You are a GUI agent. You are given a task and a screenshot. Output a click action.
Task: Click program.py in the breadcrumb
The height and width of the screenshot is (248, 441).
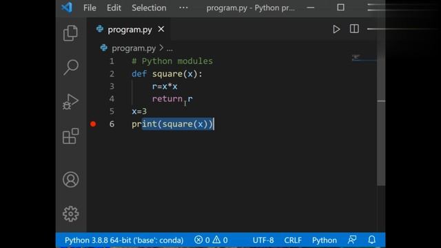(x=134, y=48)
